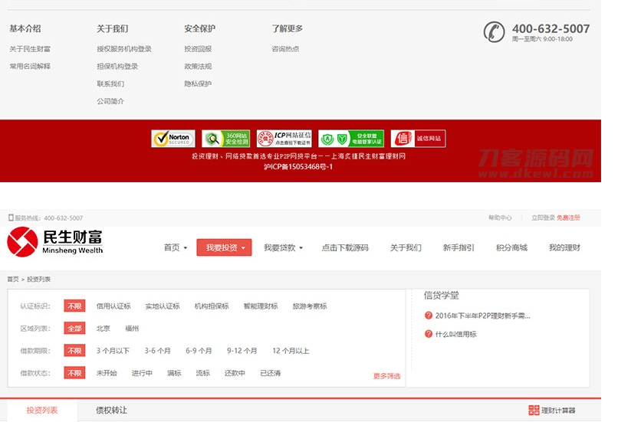
Task: Open the ICP网站征信 certificate badge
Action: click(x=284, y=139)
